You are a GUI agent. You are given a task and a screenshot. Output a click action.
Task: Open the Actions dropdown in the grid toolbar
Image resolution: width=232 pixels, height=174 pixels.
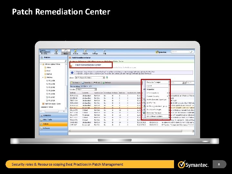(x=75, y=82)
